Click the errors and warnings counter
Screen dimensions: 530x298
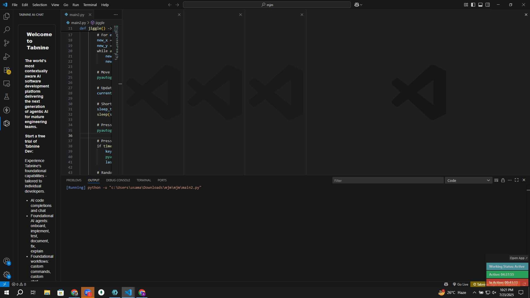point(19,284)
